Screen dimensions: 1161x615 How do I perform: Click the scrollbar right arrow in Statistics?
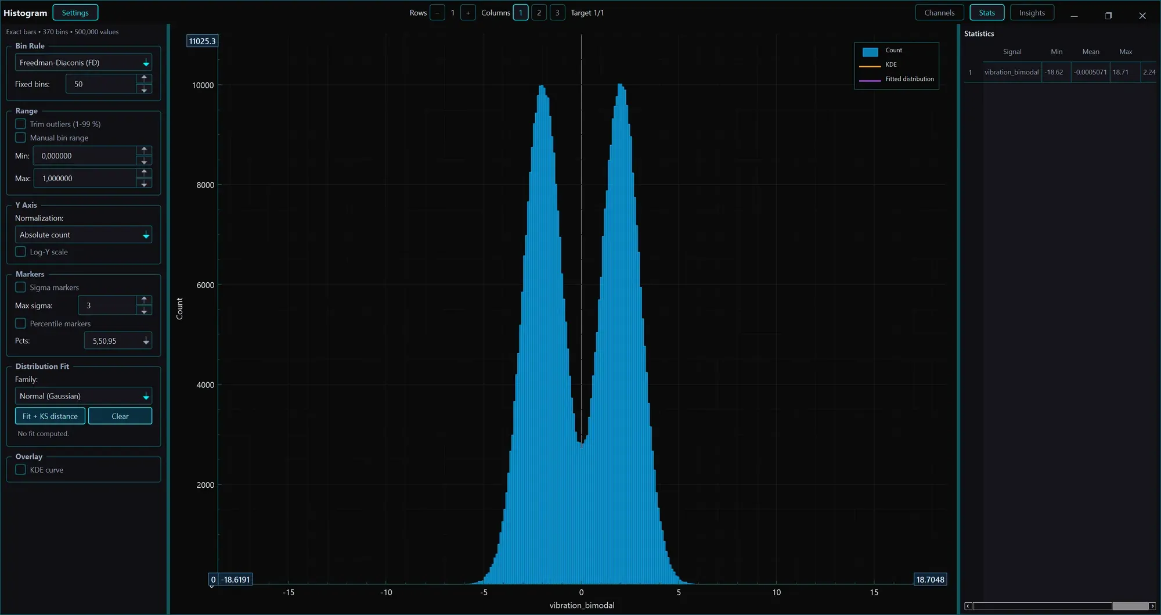tap(1152, 606)
